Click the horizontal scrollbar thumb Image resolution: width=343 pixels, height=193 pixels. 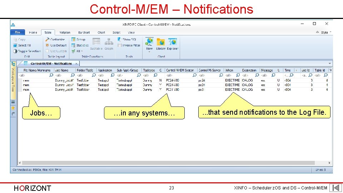pyautogui.click(x=168, y=163)
